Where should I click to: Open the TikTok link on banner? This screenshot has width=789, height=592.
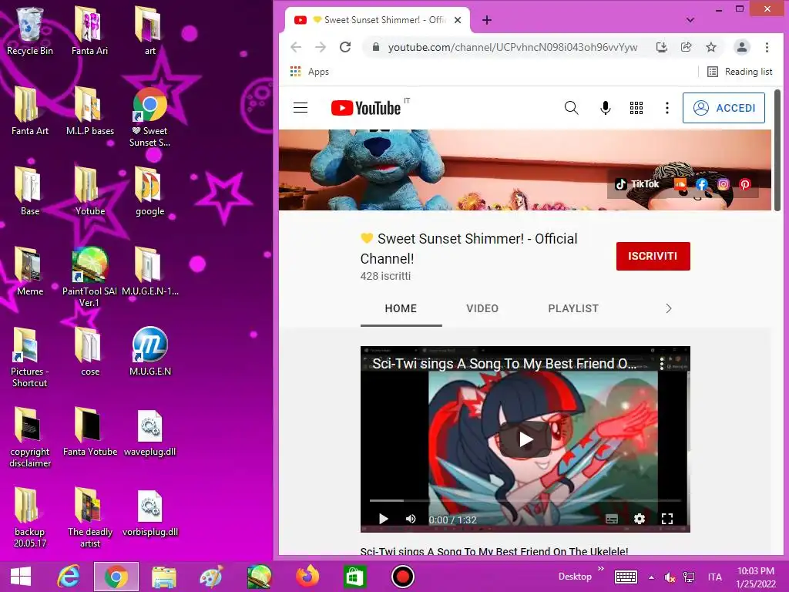637,184
